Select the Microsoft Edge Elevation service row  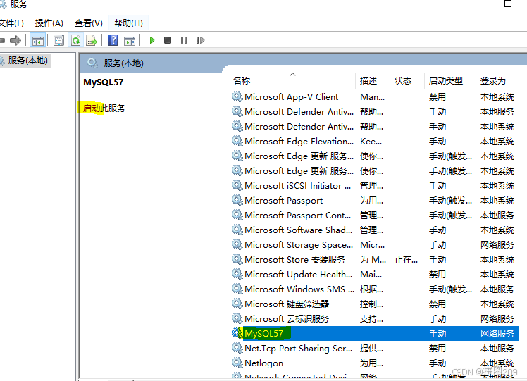click(x=375, y=142)
